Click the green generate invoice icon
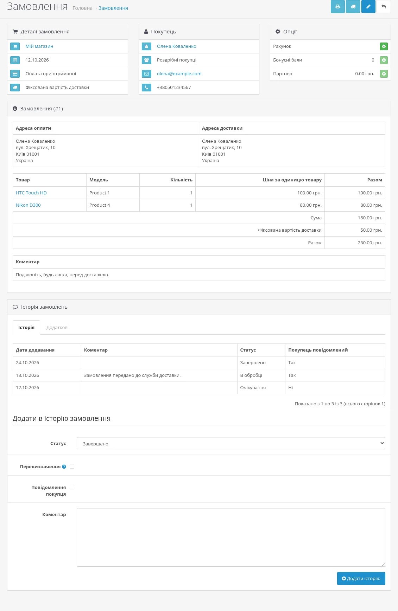This screenshot has width=398, height=611. point(384,46)
